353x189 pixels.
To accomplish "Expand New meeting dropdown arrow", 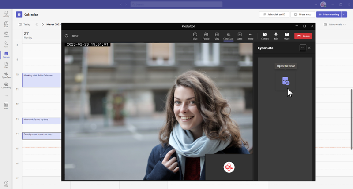I will coord(344,15).
